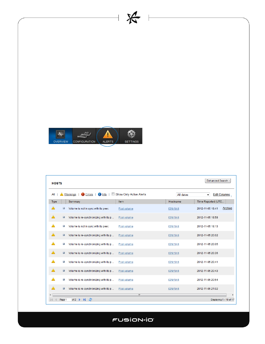Archive the alert reported at 18:41
The width and height of the screenshot is (265, 344).
[x=227, y=208]
